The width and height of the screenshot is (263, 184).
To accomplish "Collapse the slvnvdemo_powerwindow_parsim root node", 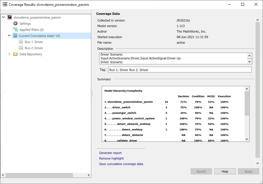I will (x=3, y=17).
